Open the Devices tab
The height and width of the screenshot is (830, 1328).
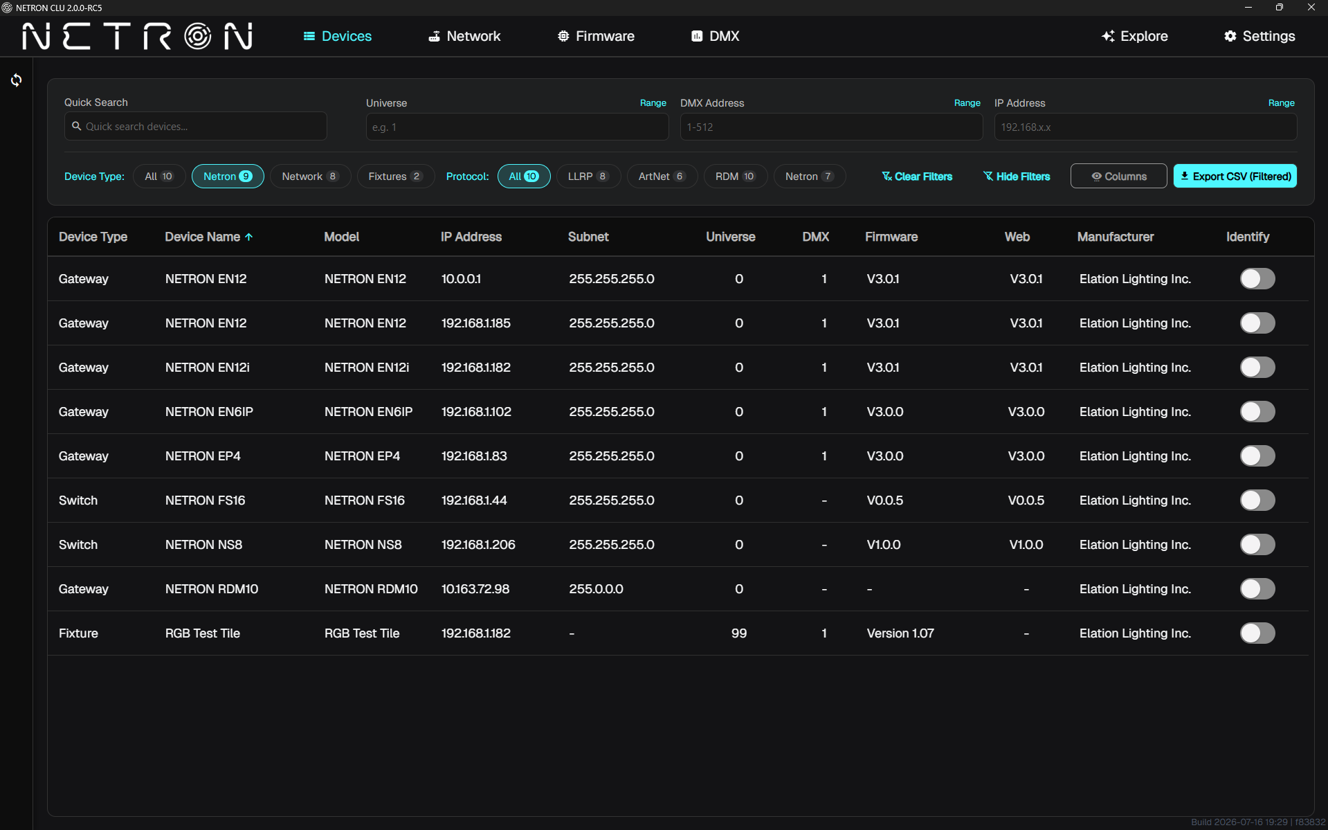338,36
